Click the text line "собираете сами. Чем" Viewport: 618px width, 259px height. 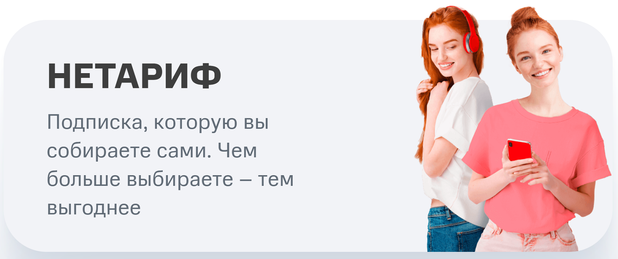(x=152, y=152)
